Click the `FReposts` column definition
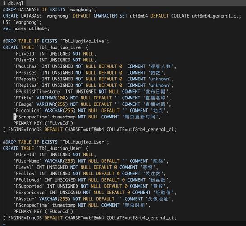Screen dimensions: 246x226 [94, 79]
